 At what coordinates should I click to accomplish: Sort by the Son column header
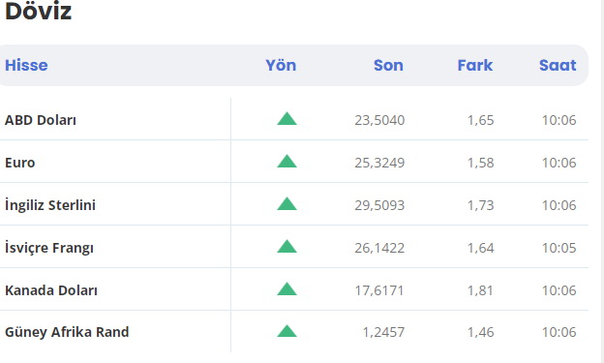pos(388,65)
